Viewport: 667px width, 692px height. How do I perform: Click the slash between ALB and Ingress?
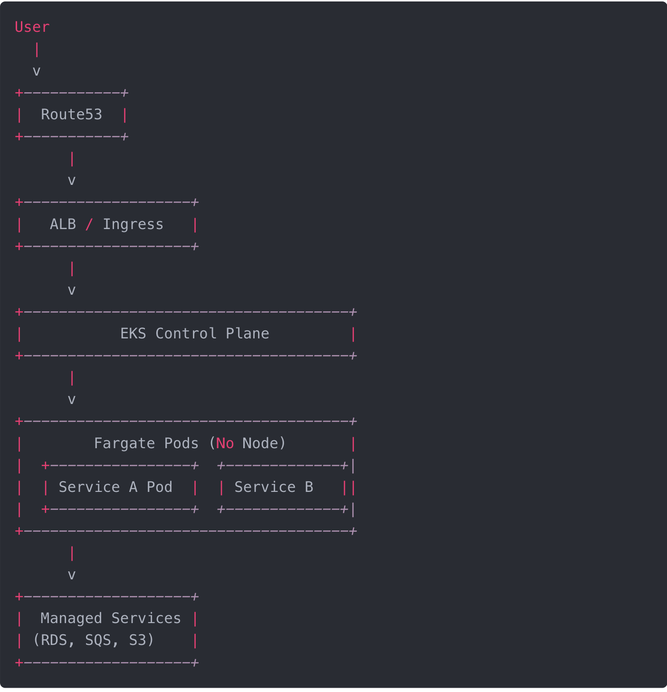point(89,224)
